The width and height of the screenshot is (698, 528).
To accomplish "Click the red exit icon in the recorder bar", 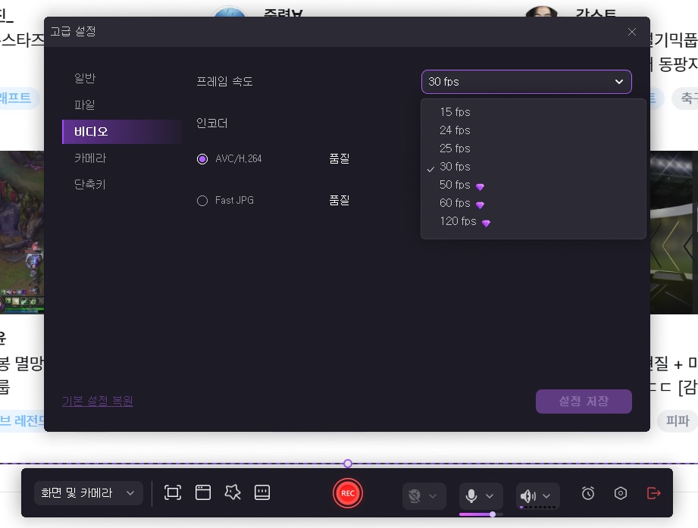I will [x=653, y=493].
